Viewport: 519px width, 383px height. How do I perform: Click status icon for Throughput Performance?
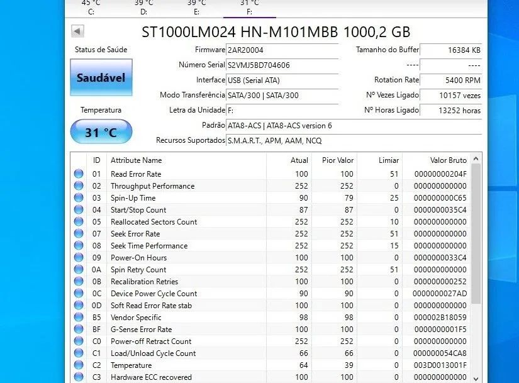[x=79, y=186]
